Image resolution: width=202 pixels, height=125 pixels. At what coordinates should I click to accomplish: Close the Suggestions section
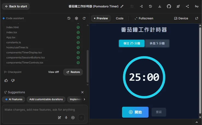pyautogui.click(x=82, y=92)
